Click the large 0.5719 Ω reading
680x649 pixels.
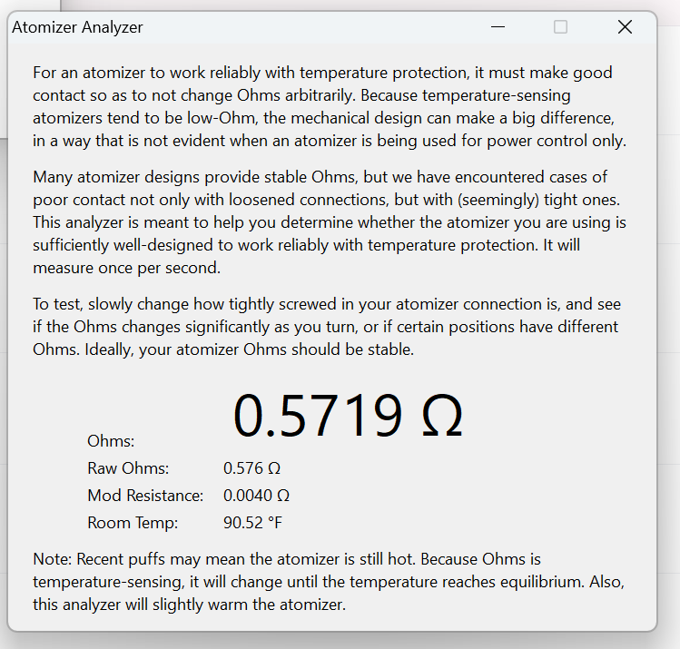pyautogui.click(x=348, y=417)
